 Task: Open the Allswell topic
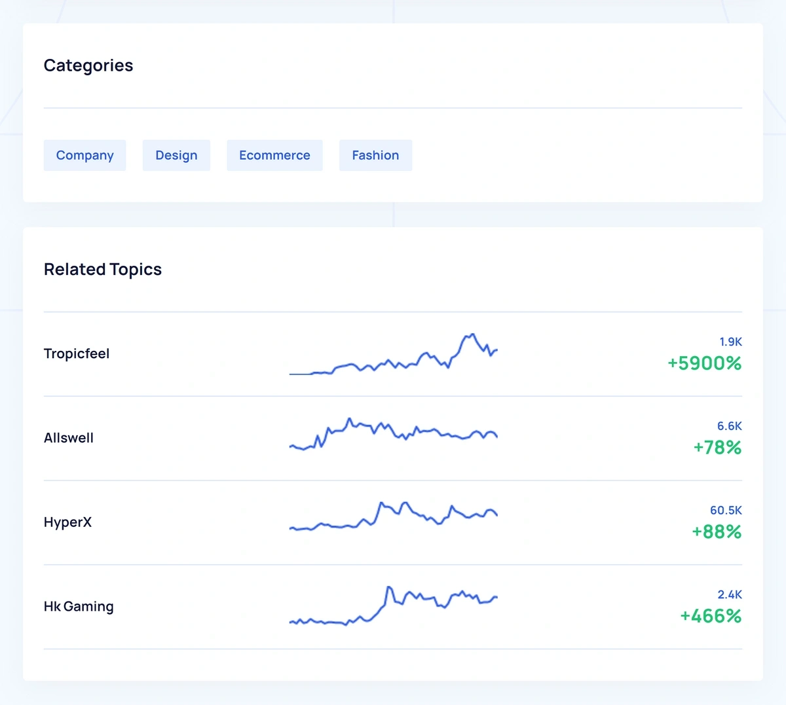coord(68,438)
